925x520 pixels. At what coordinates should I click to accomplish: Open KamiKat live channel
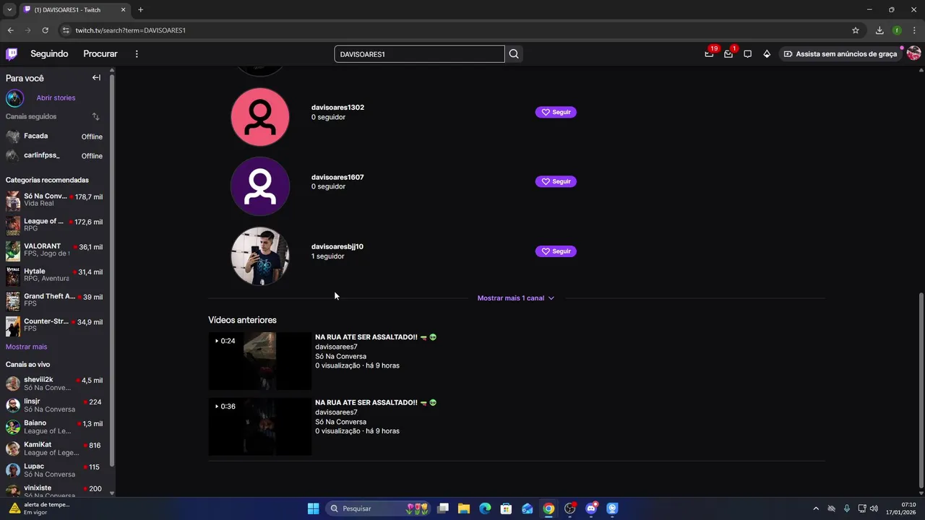tap(54, 448)
